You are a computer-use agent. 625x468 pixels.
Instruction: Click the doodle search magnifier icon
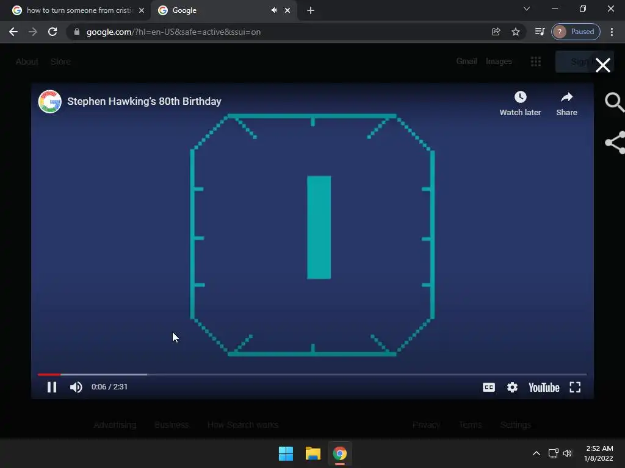pos(614,102)
